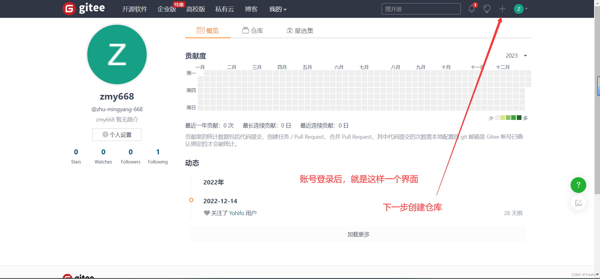Switch to the 概览 tab
600x279 pixels.
point(208,31)
